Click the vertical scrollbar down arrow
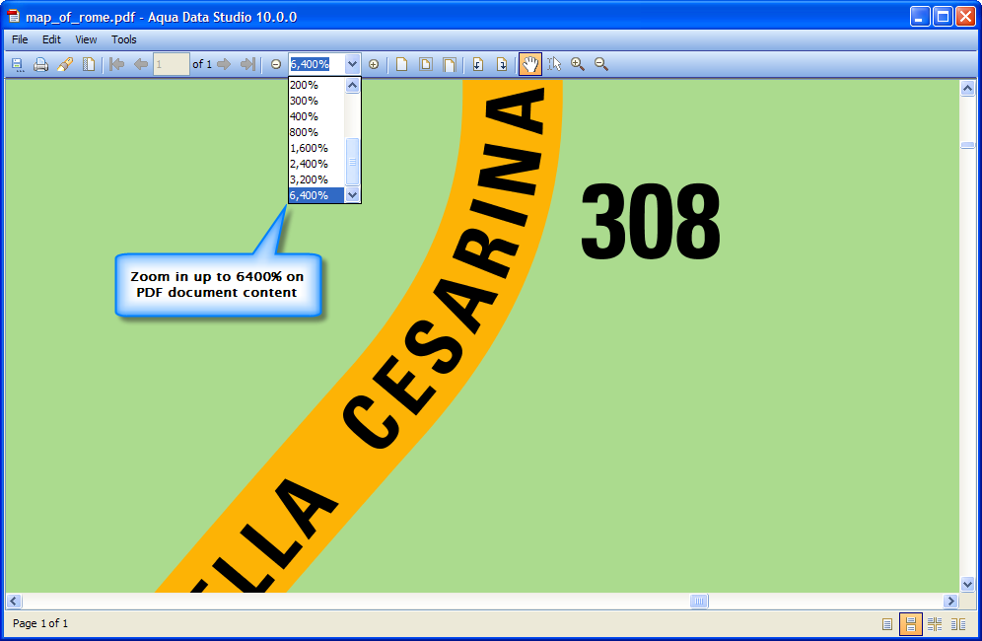The height and width of the screenshot is (641, 982). (x=967, y=584)
